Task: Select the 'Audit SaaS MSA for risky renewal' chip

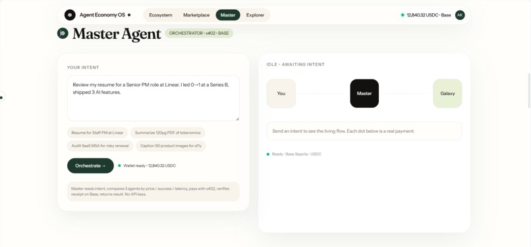Action: 100,146
